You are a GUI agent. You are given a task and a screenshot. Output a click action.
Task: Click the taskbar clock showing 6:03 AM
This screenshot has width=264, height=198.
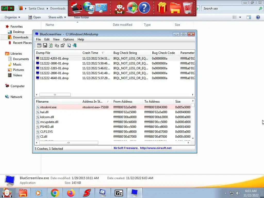[x=251, y=193]
